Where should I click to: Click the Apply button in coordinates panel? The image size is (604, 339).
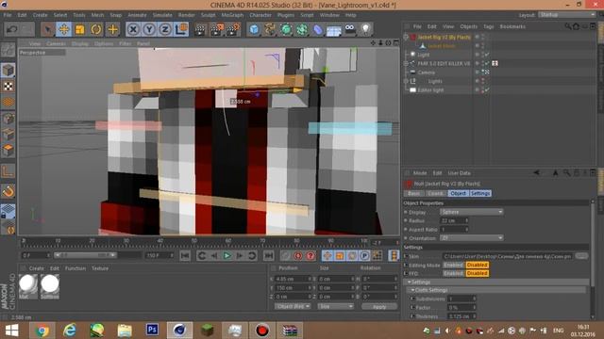379,307
